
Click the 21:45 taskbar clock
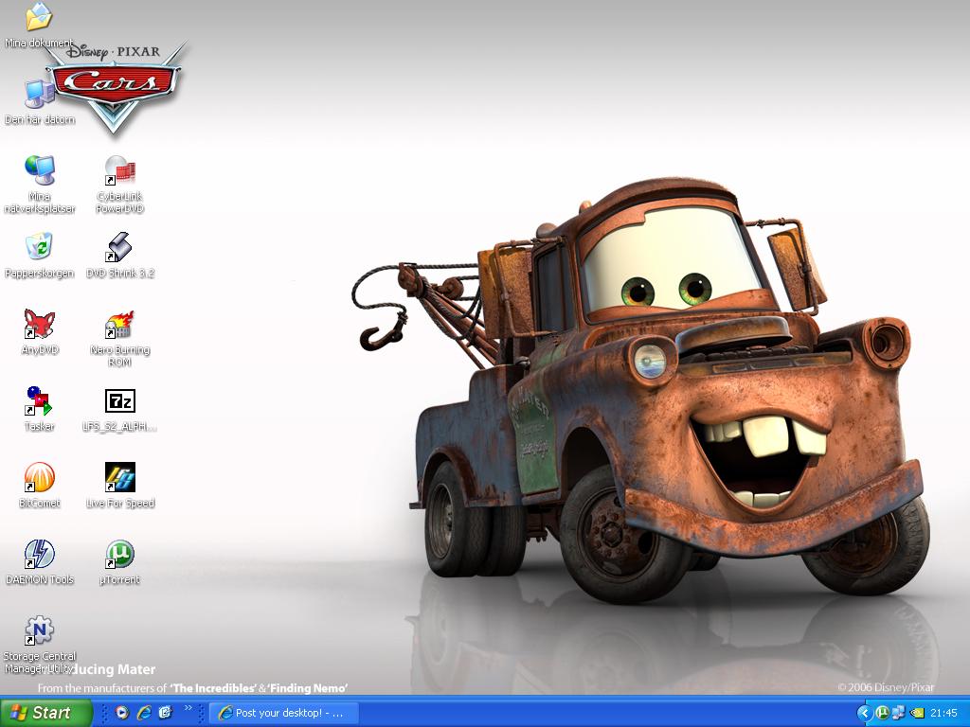(x=943, y=713)
